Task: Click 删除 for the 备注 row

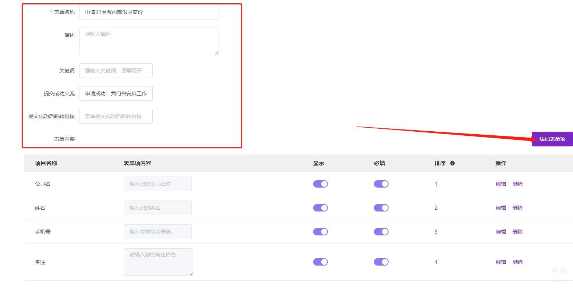Action: point(517,262)
